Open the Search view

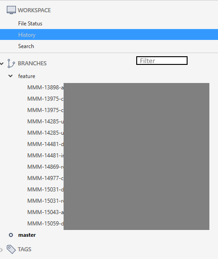pos(26,46)
